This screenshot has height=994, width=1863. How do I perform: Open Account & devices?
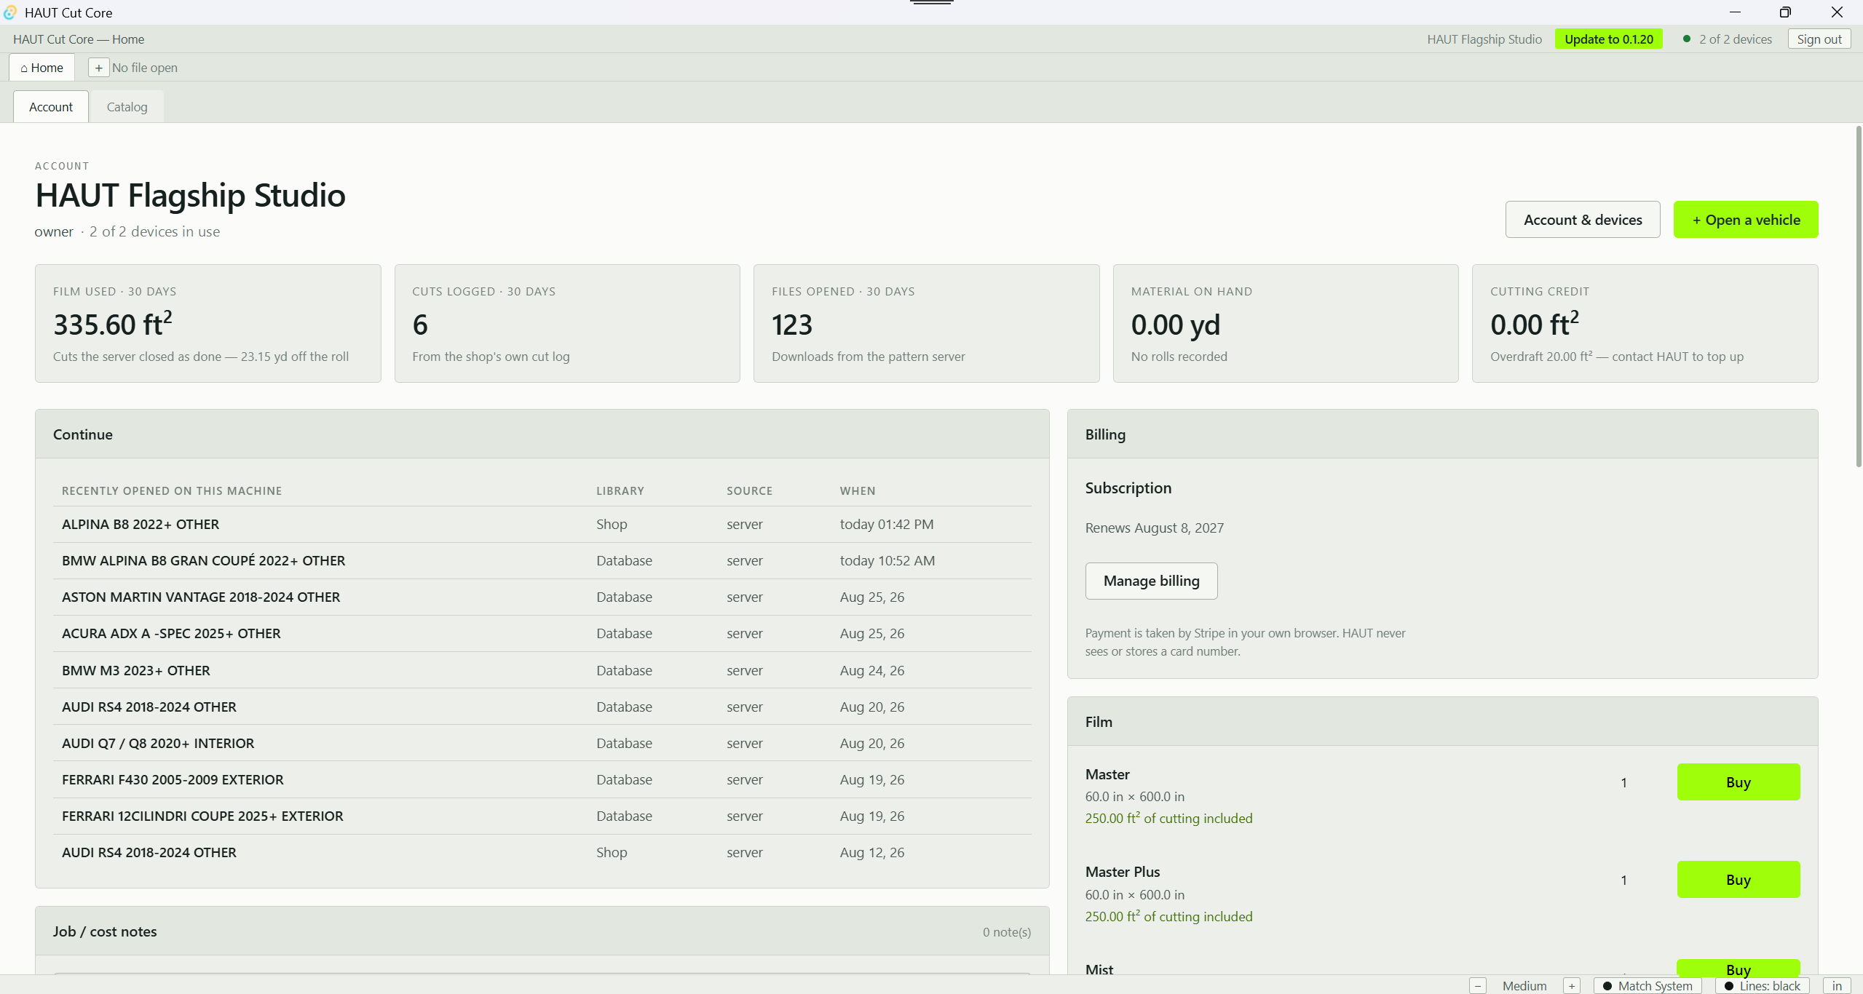point(1583,220)
